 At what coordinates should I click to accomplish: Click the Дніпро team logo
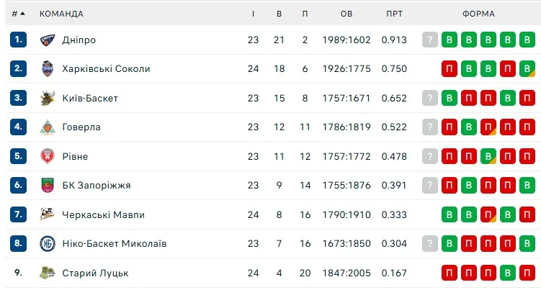click(48, 40)
